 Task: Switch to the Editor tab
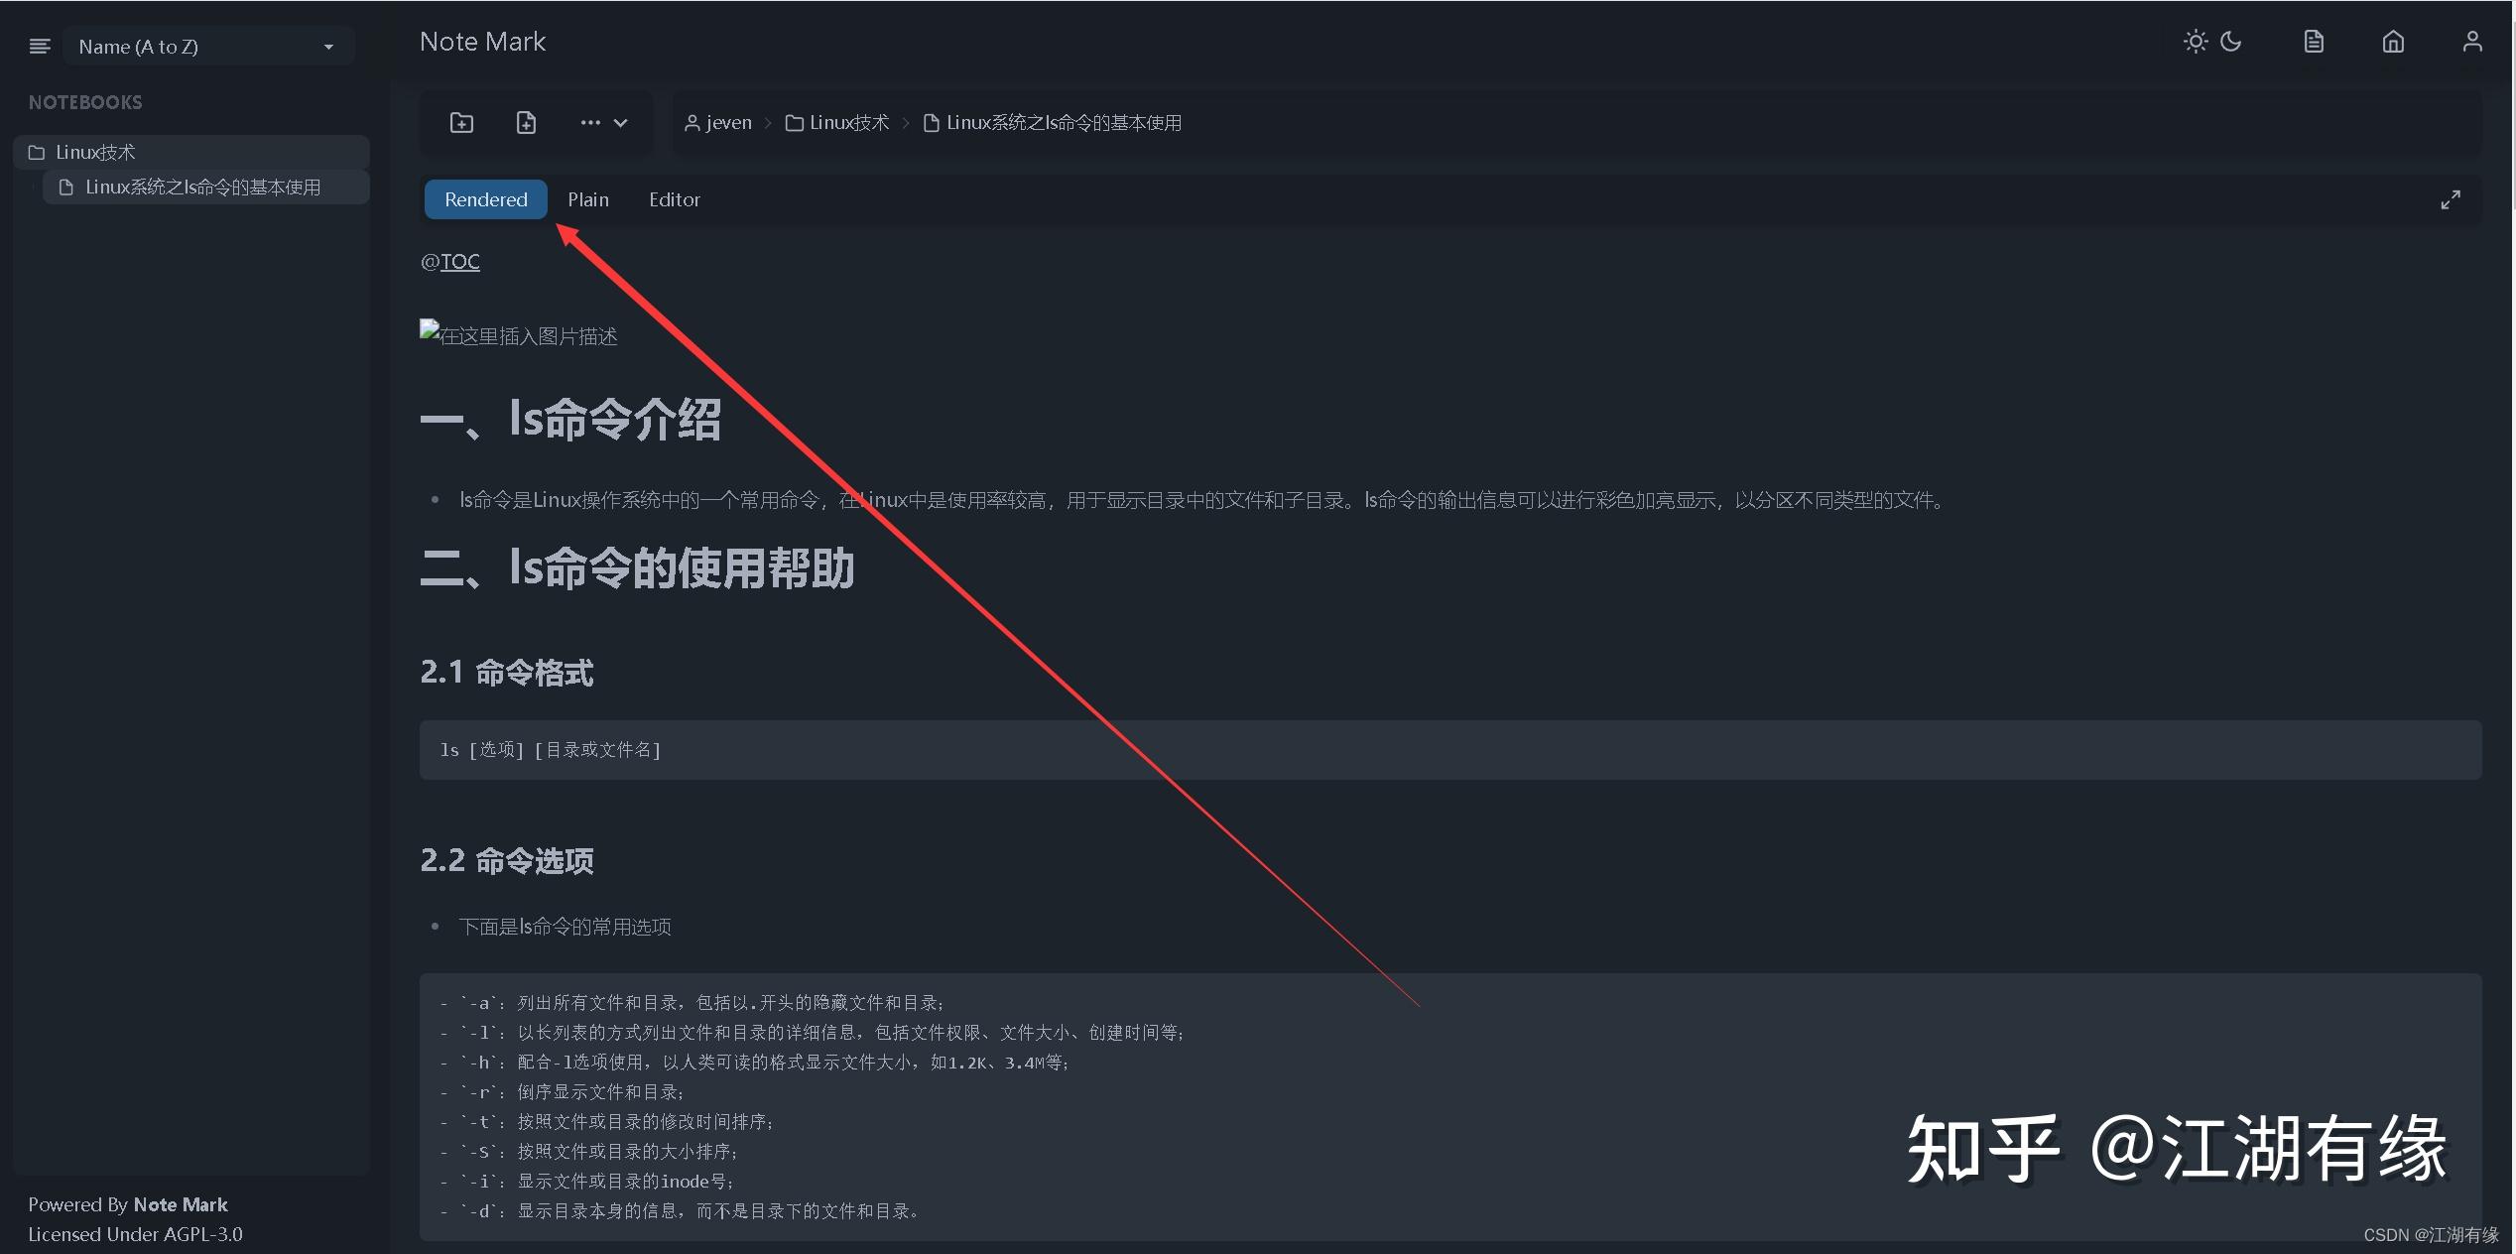pos(674,198)
